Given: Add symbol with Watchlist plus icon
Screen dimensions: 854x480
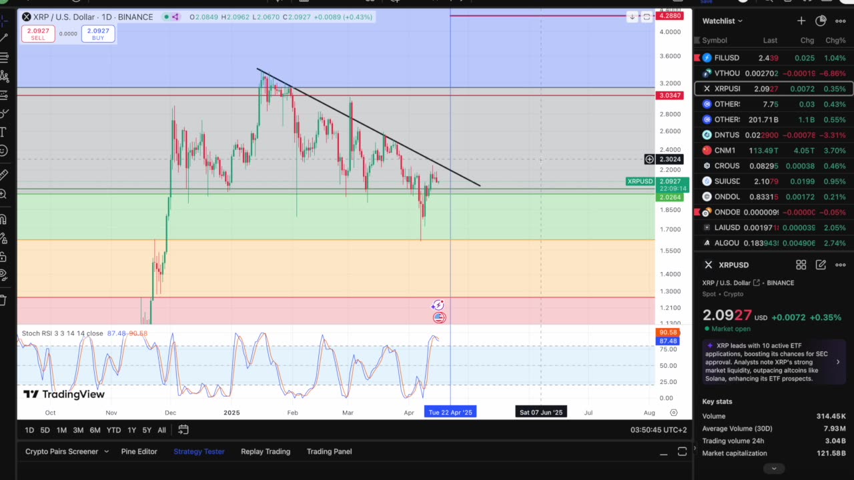Looking at the screenshot, I should [801, 21].
